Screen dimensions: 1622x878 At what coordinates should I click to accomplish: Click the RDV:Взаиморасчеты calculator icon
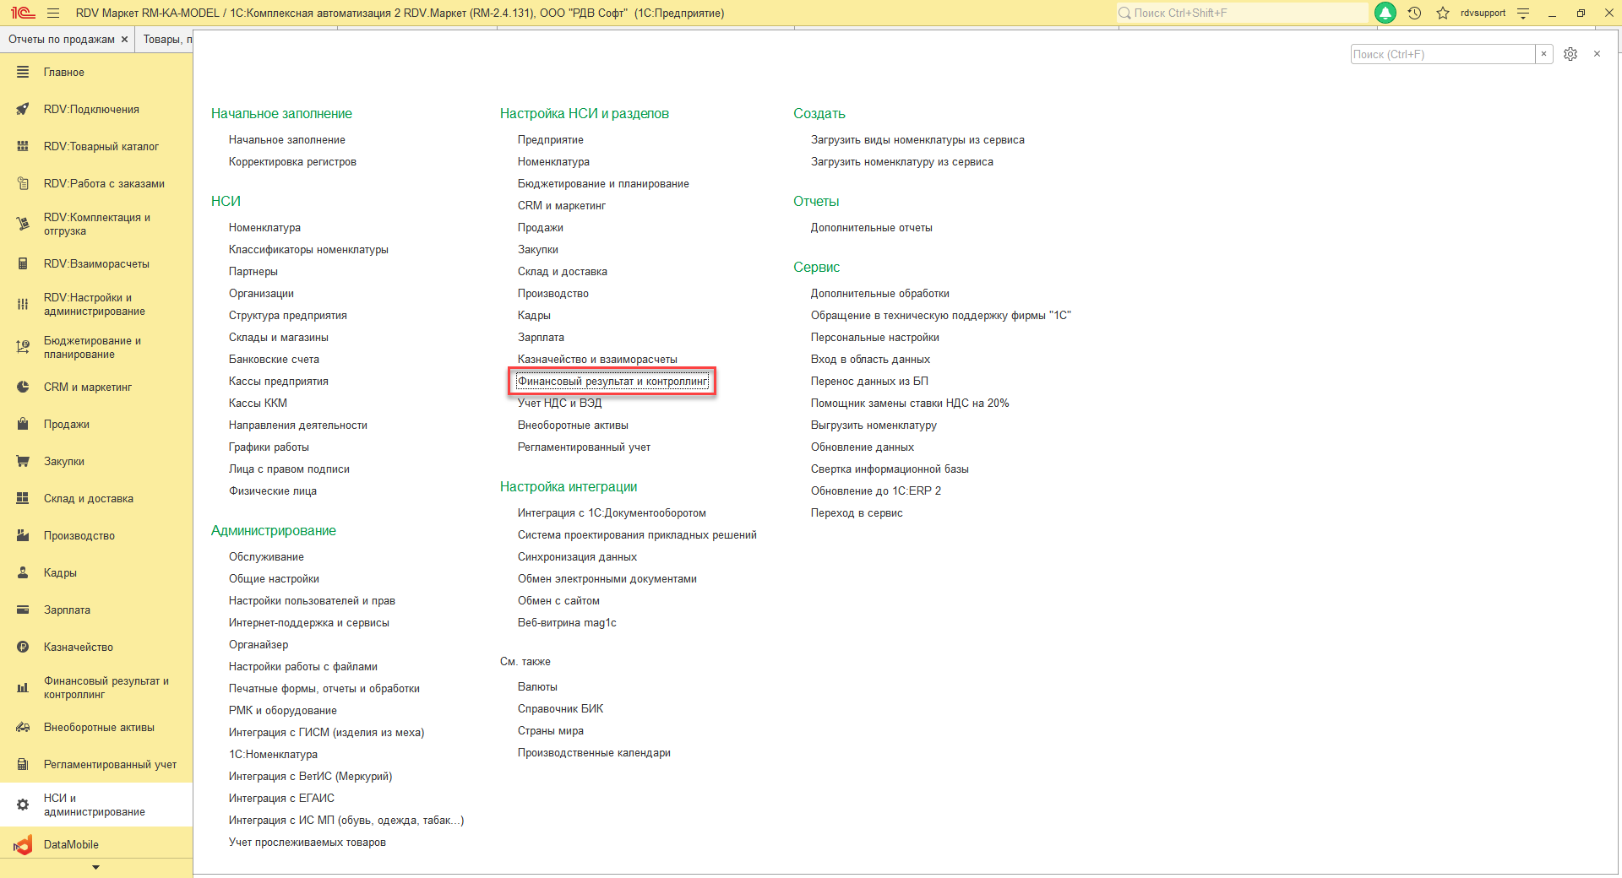point(23,264)
